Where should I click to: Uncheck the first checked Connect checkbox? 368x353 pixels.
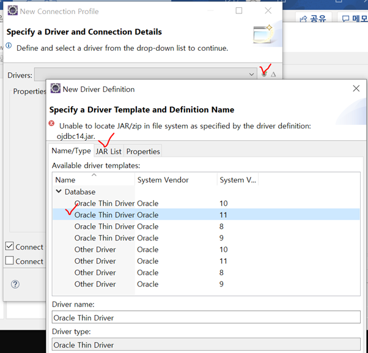[9, 246]
